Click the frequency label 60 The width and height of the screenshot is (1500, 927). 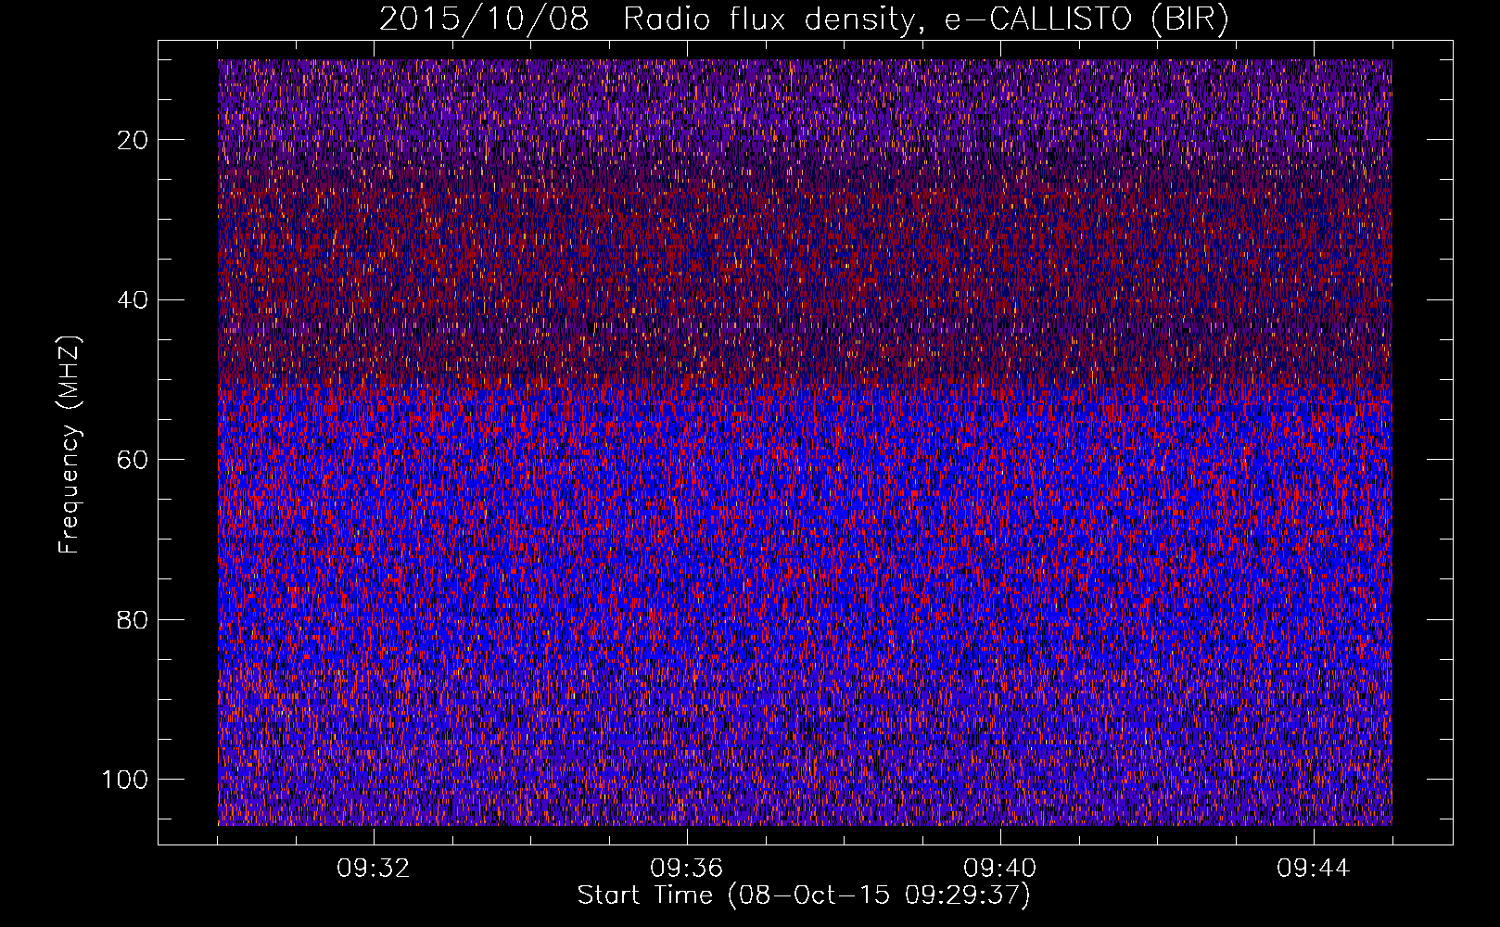133,460
